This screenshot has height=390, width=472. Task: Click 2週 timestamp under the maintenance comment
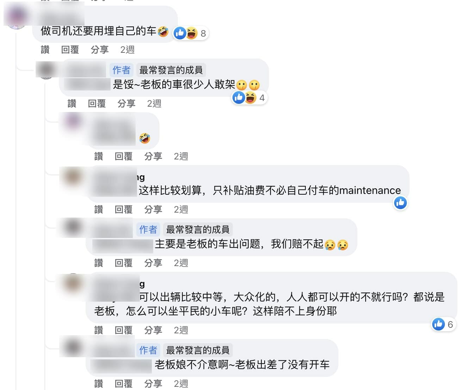[x=181, y=209]
